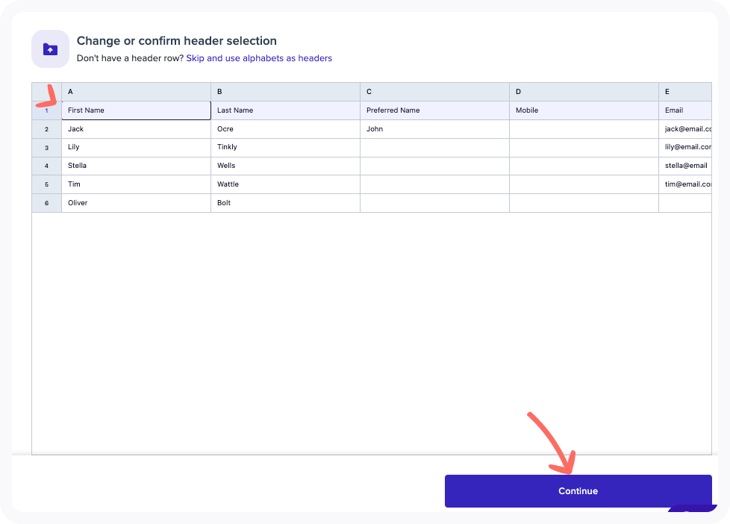Select row 1 containing First Name header

coord(46,110)
